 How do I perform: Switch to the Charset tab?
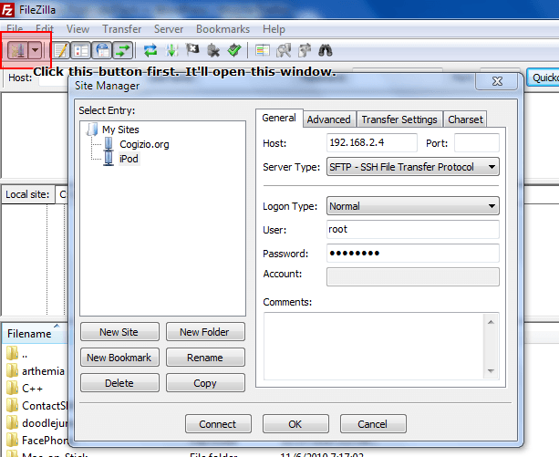(x=465, y=119)
